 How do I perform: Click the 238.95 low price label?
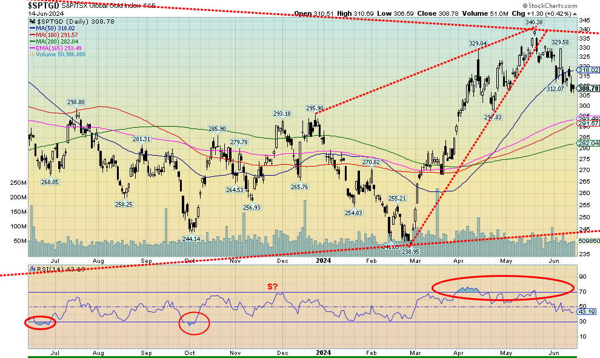pyautogui.click(x=411, y=251)
